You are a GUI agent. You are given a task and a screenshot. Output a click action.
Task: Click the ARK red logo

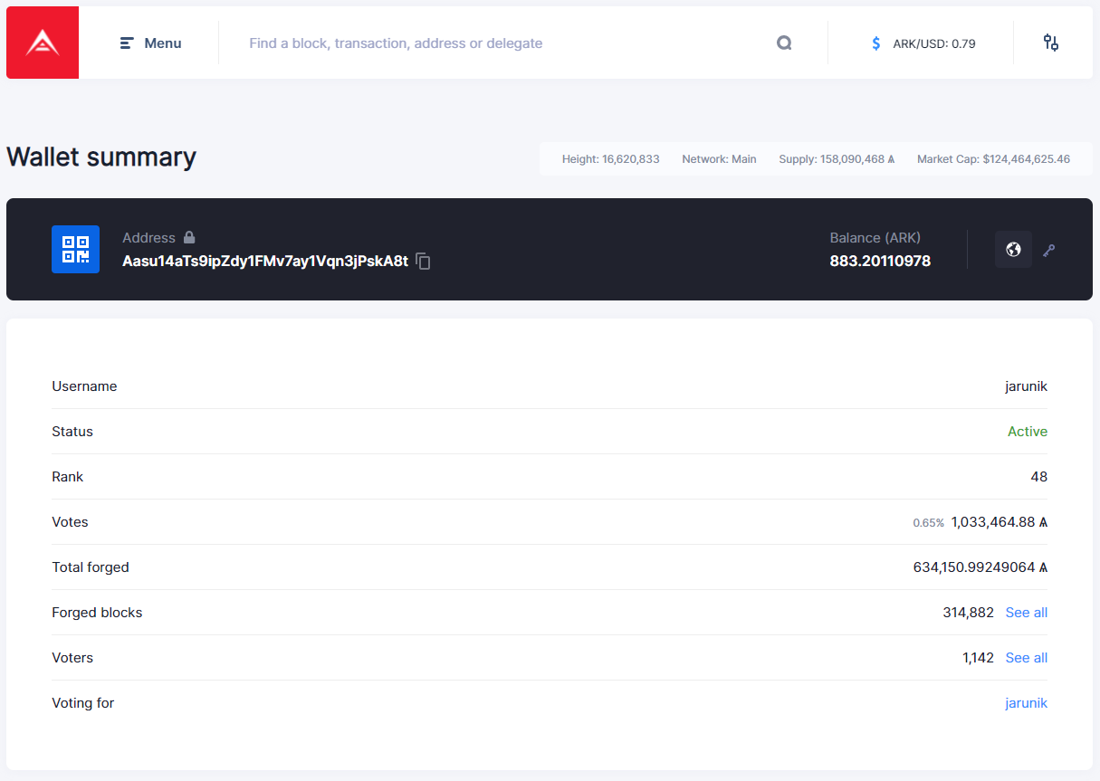point(43,43)
